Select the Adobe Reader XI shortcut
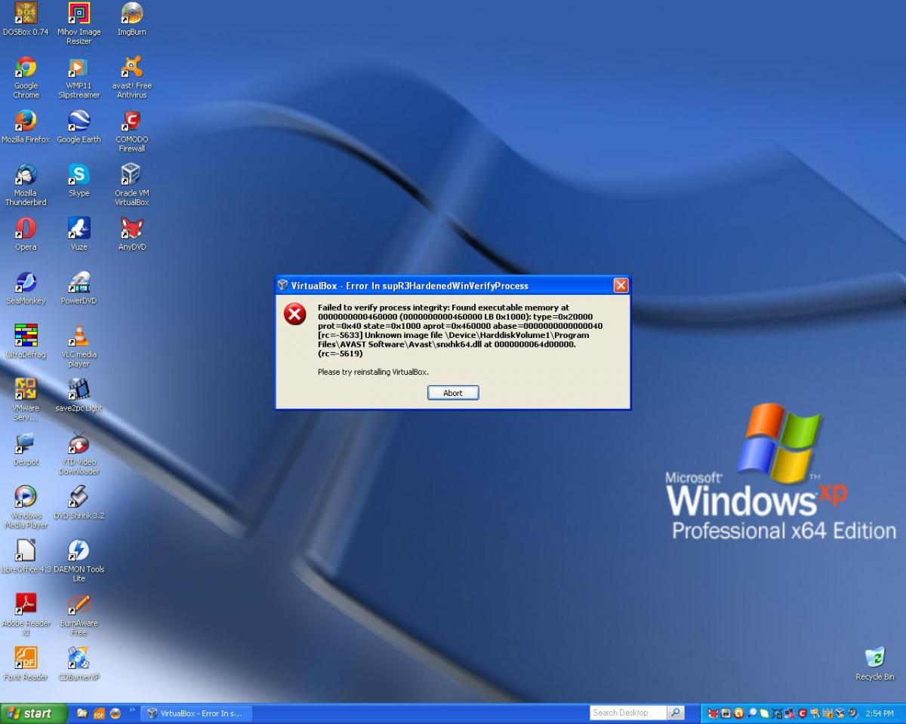Viewport: 906px width, 724px height. coord(26,614)
